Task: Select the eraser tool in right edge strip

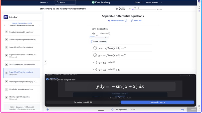Action: click(x=199, y=9)
